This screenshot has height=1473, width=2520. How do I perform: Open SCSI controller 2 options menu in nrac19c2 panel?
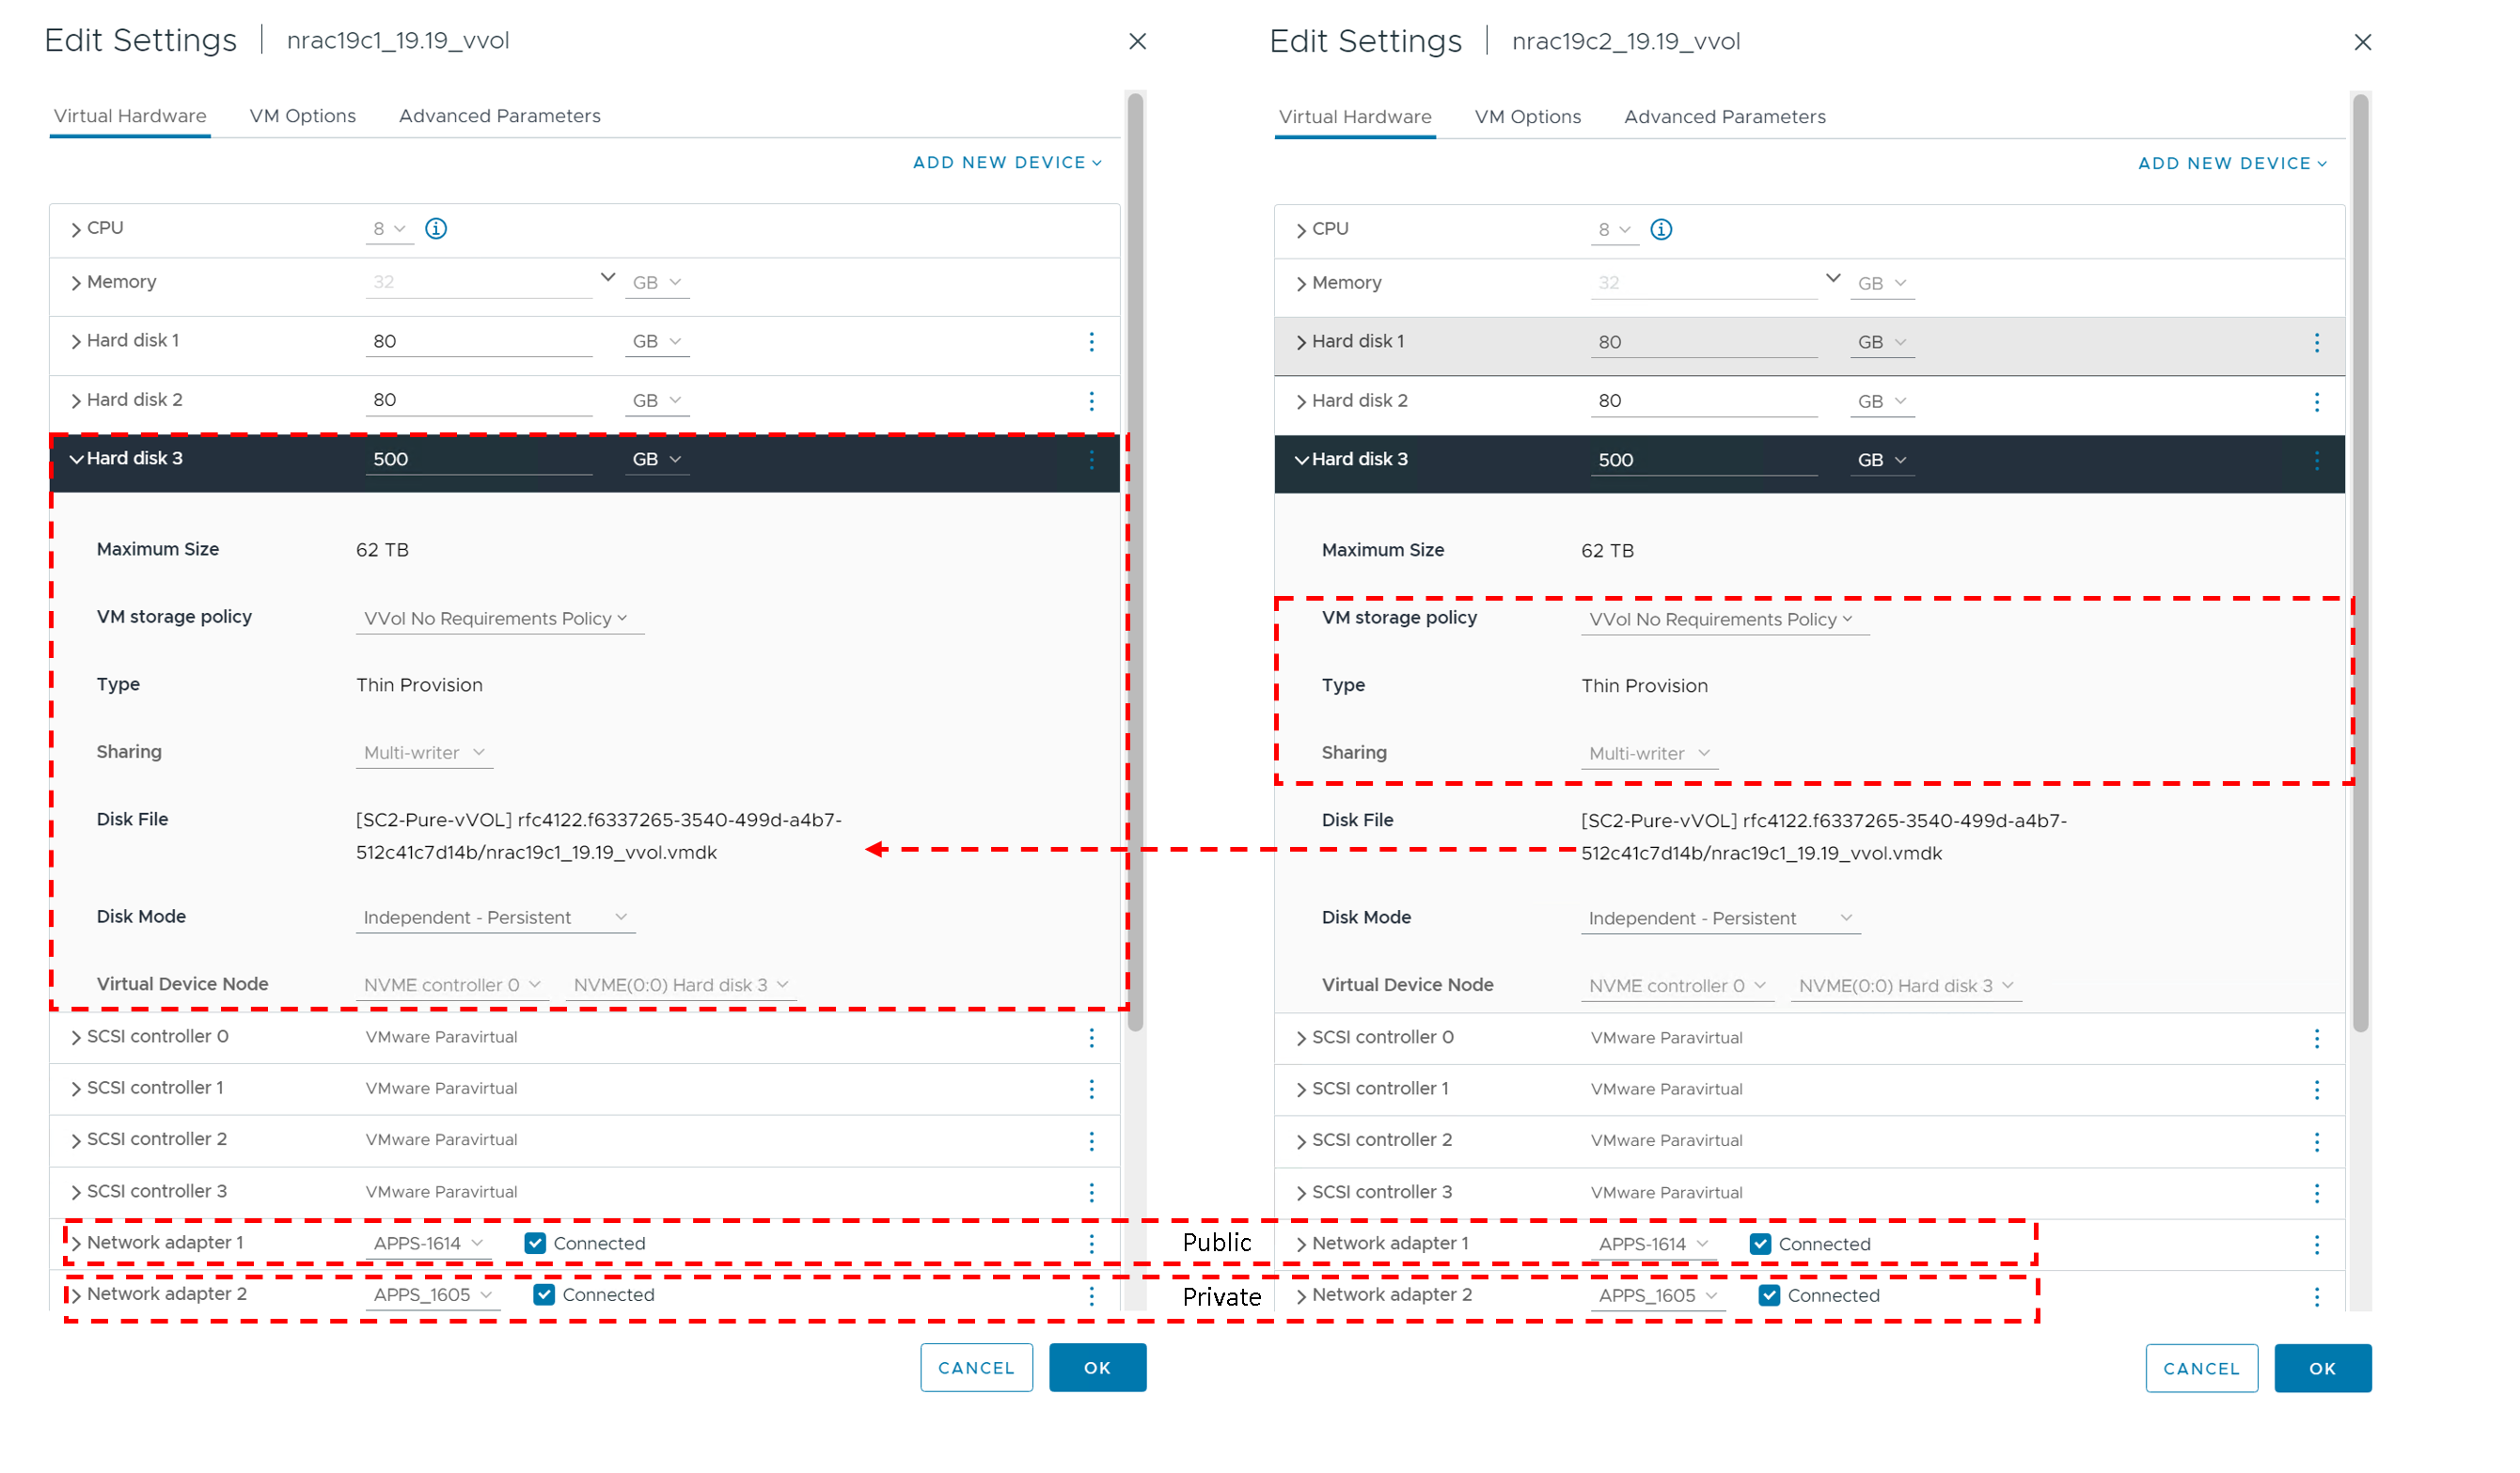coord(2316,1142)
